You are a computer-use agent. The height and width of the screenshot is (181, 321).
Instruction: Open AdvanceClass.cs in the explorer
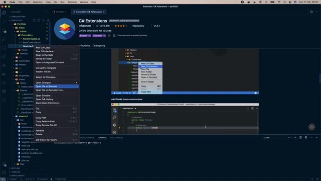(x=31, y=39)
